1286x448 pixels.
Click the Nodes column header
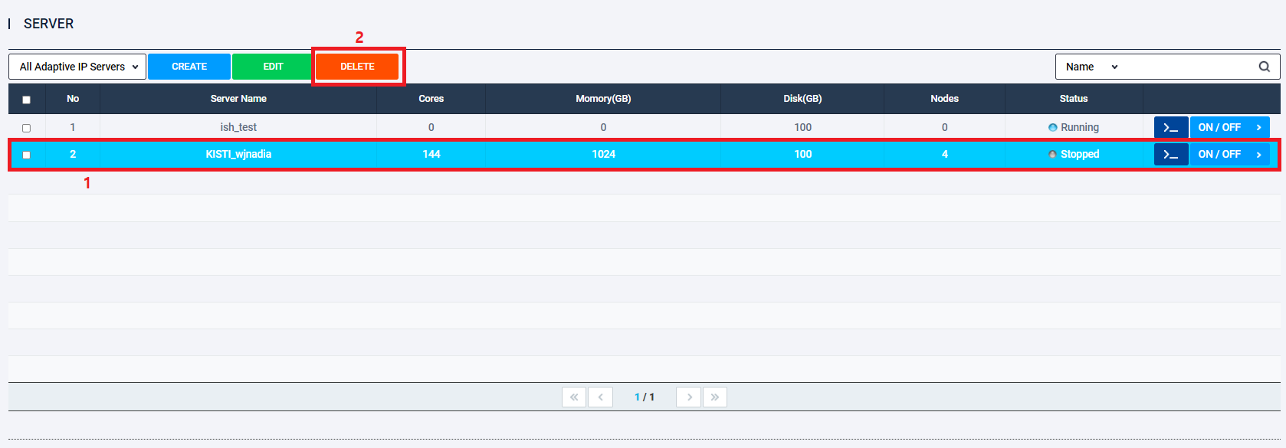[x=944, y=99]
